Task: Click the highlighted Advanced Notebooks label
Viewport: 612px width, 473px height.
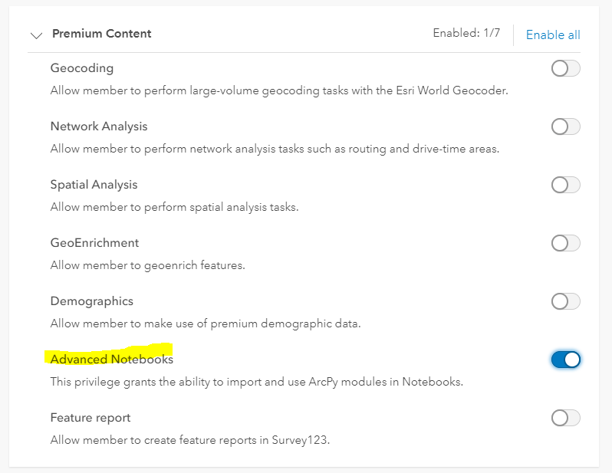Action: tap(112, 359)
